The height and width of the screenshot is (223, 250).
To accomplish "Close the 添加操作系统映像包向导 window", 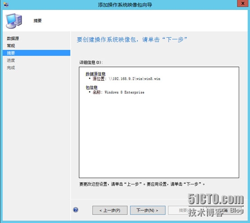I will tap(242, 3).
